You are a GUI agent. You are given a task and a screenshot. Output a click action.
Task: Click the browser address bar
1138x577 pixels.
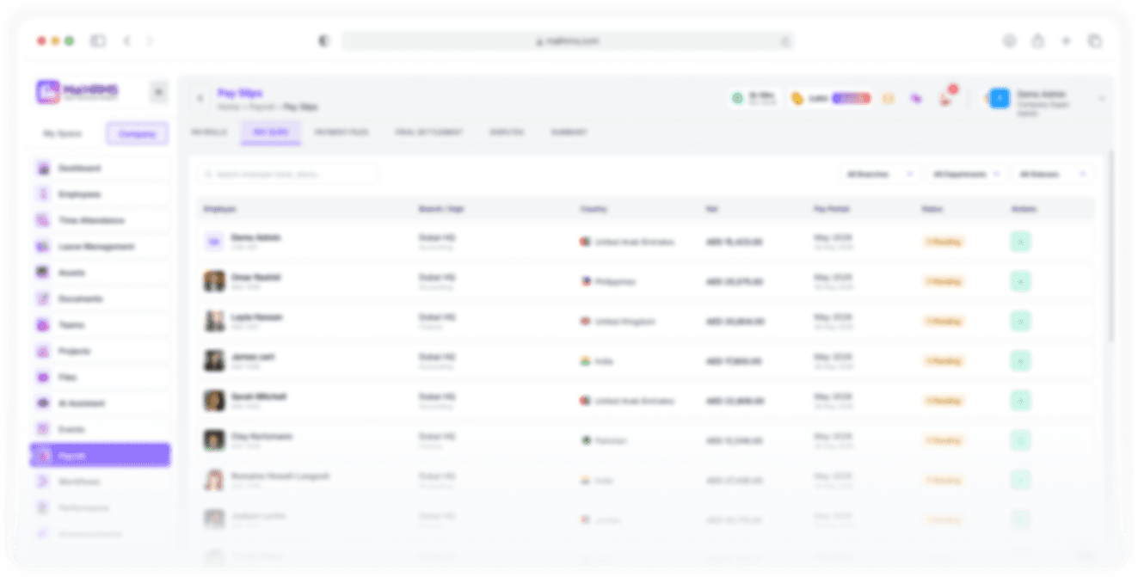coord(567,41)
